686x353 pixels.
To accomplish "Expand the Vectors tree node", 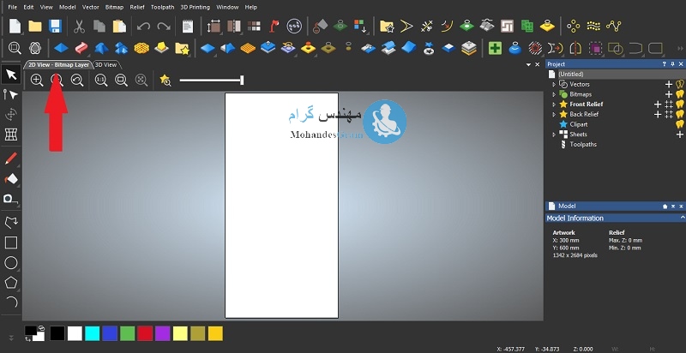I will click(554, 84).
